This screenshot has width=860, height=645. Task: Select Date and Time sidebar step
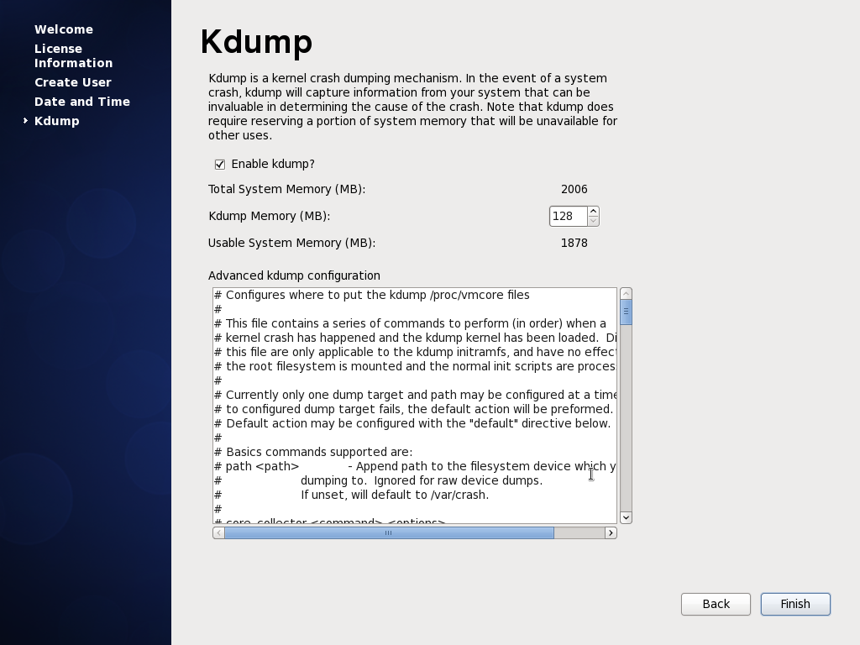[82, 102]
